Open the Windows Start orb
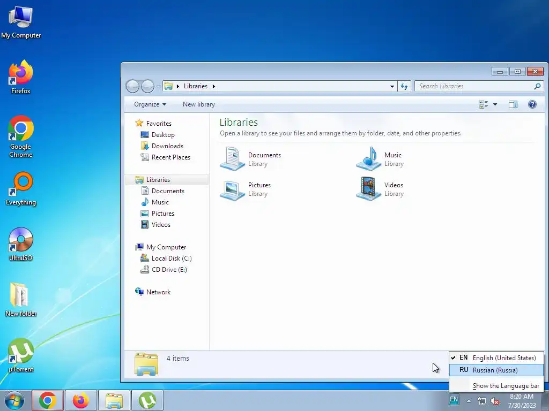The height and width of the screenshot is (411, 549). point(14,400)
